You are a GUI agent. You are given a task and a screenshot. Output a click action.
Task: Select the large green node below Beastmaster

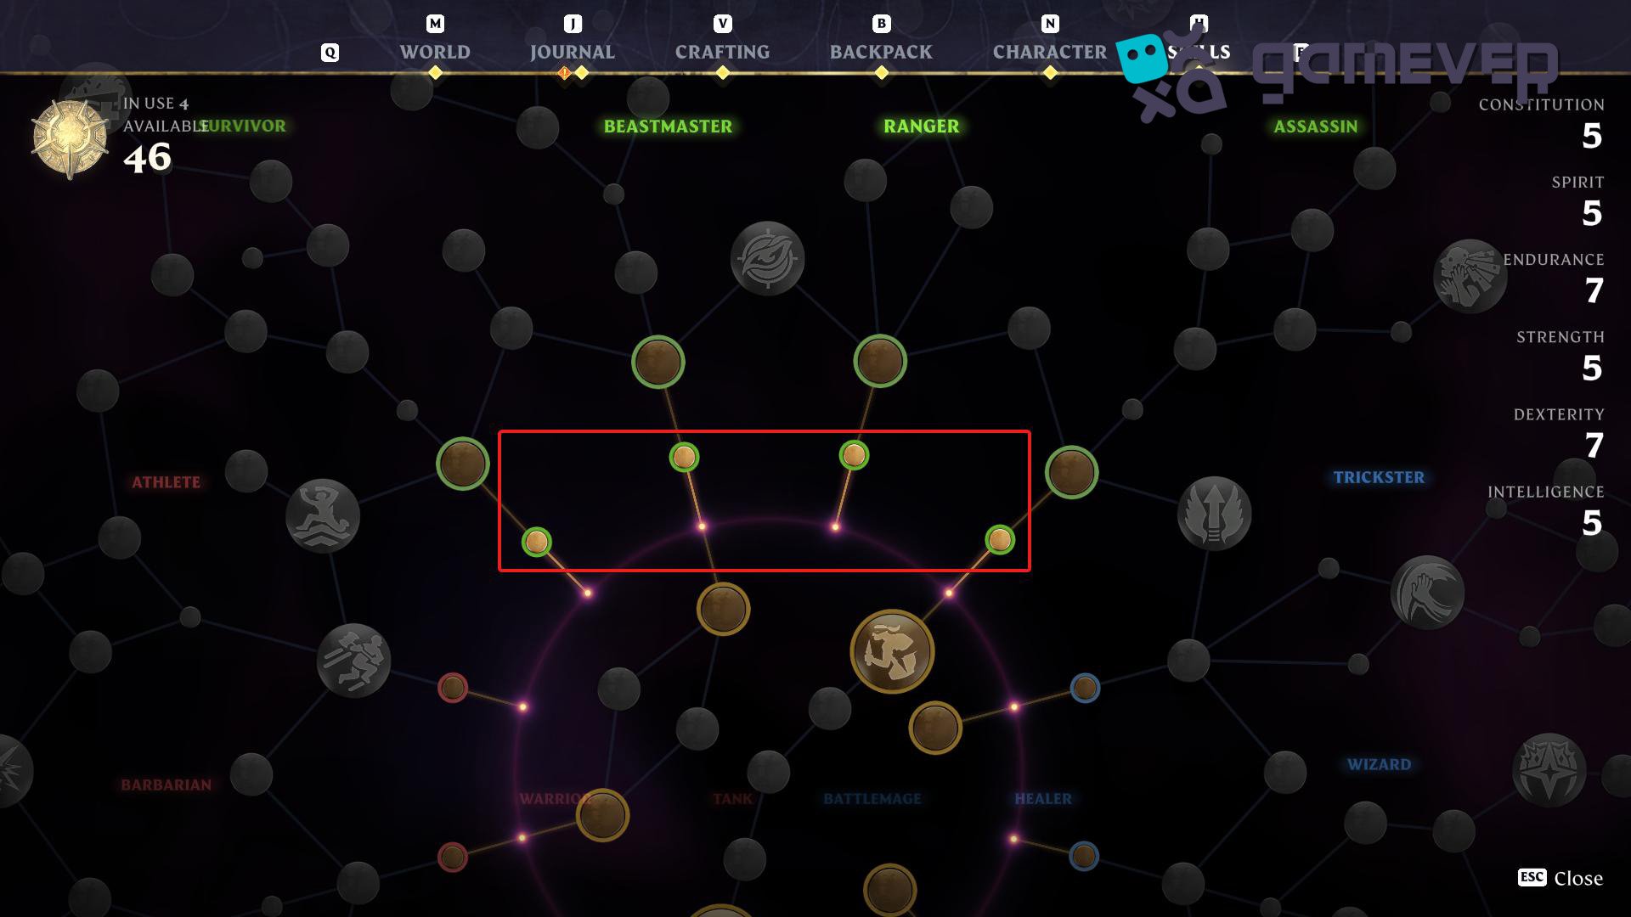click(x=658, y=363)
